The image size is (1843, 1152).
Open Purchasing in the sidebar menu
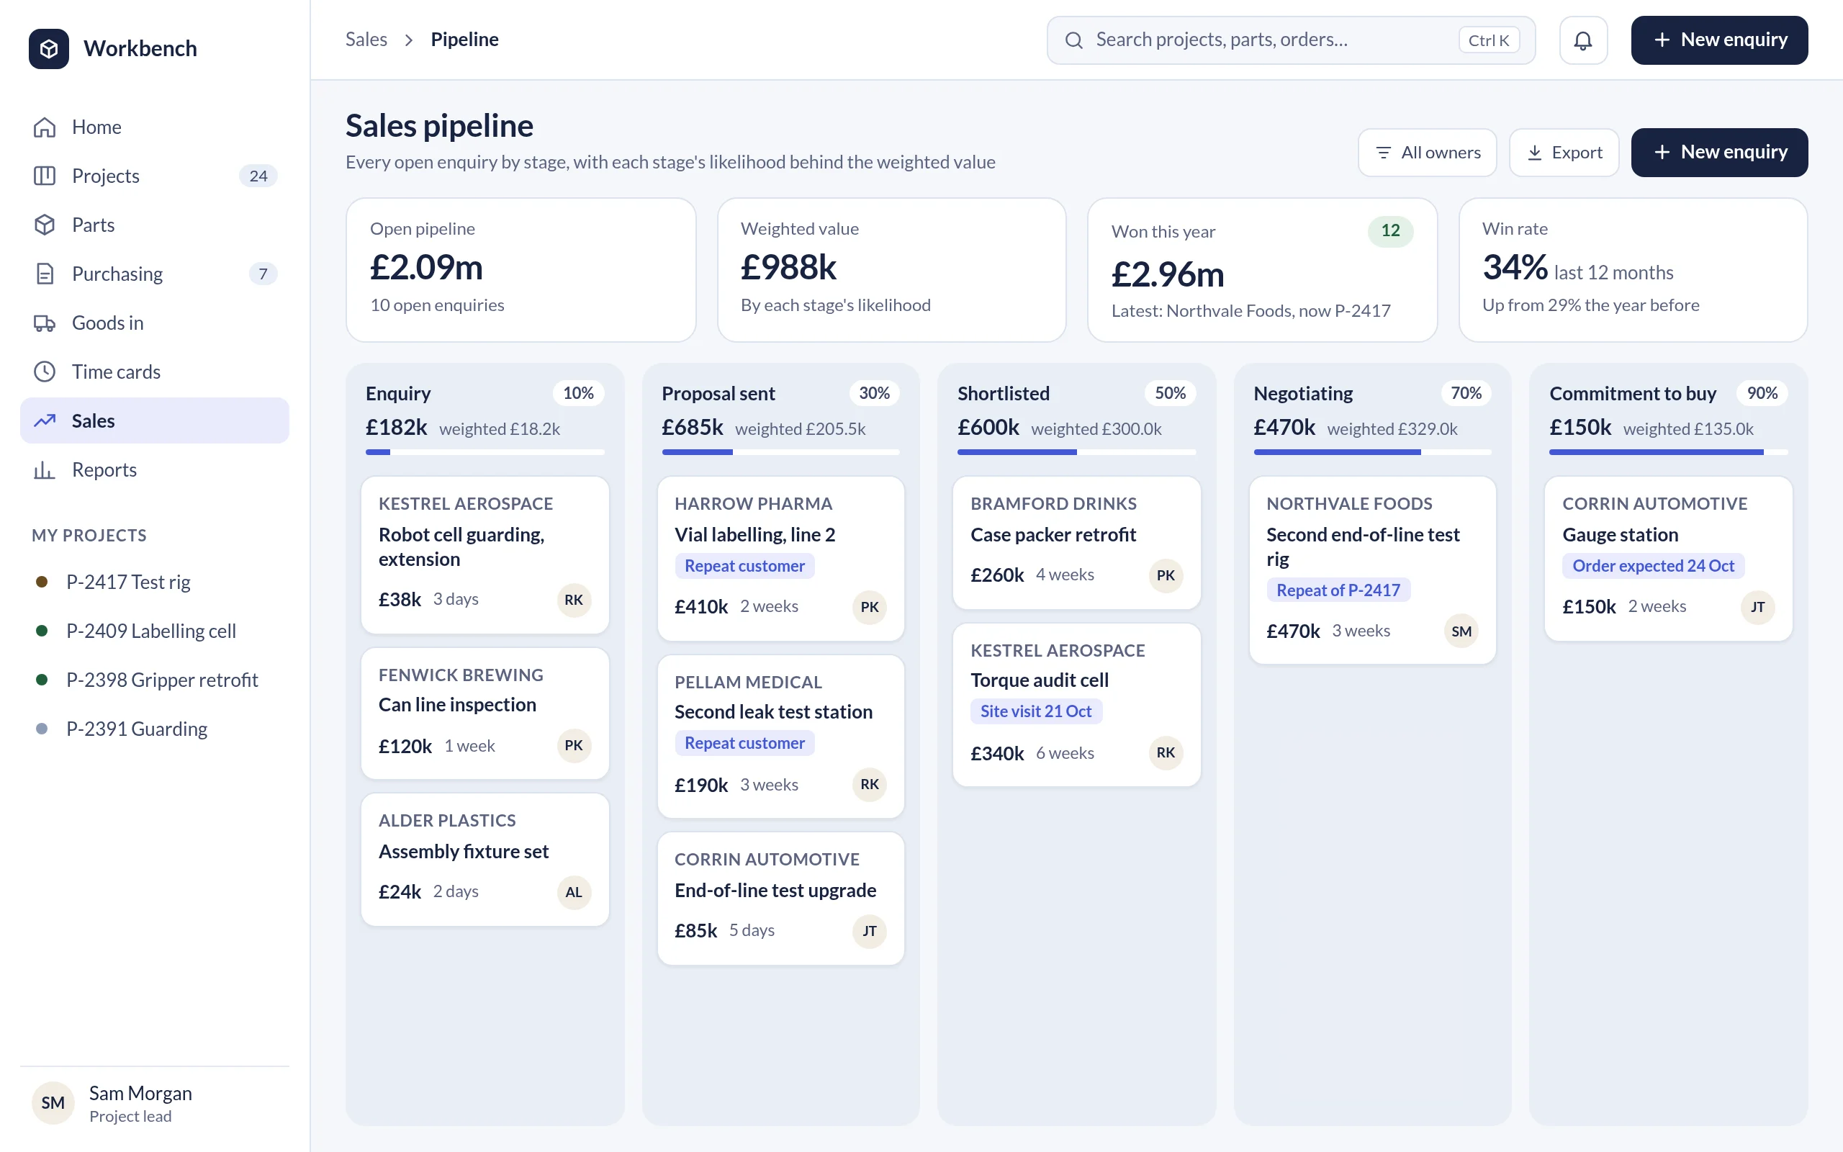click(x=155, y=274)
